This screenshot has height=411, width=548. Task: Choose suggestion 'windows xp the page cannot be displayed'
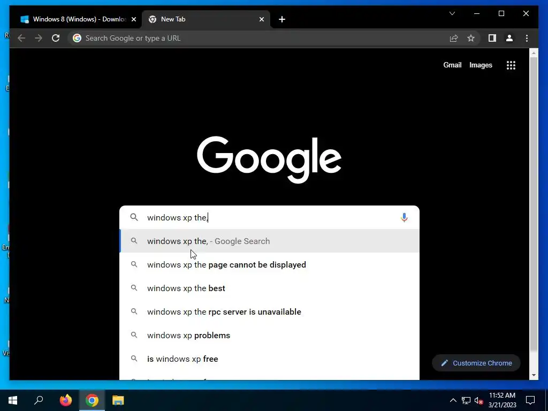(x=270, y=264)
